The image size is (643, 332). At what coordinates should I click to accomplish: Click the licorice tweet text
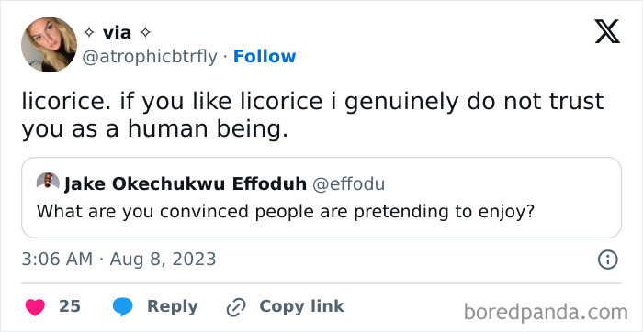click(312, 116)
